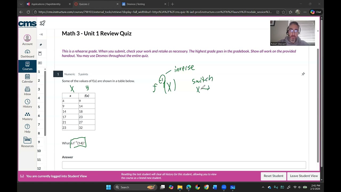
Task: Open the Account menu in the sidebar
Action: [x=27, y=40]
